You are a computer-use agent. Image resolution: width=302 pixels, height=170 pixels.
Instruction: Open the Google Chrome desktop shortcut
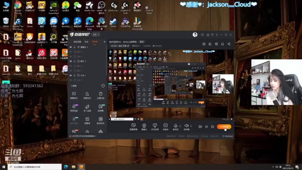pos(18,8)
